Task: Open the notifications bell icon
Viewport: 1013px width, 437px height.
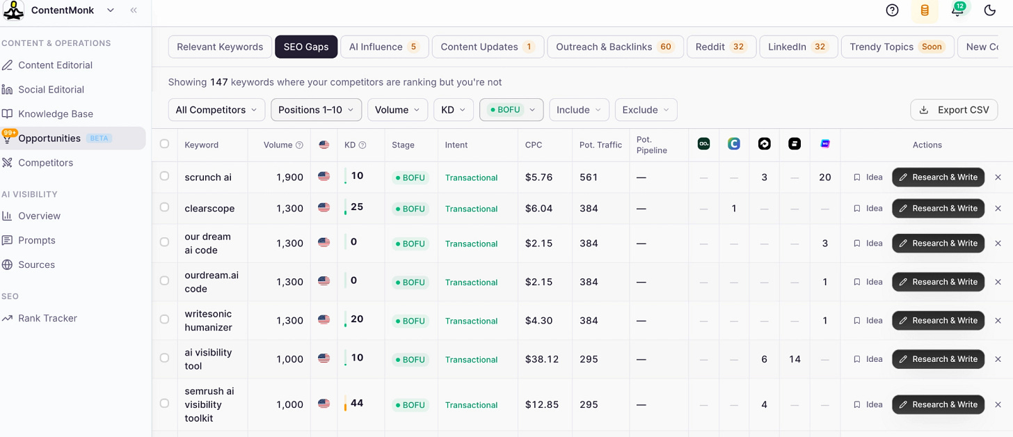Action: click(957, 10)
